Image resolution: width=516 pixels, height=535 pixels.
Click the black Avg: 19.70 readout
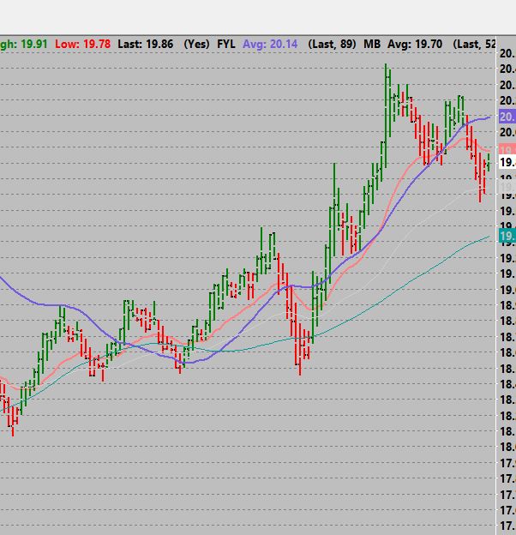click(x=415, y=44)
